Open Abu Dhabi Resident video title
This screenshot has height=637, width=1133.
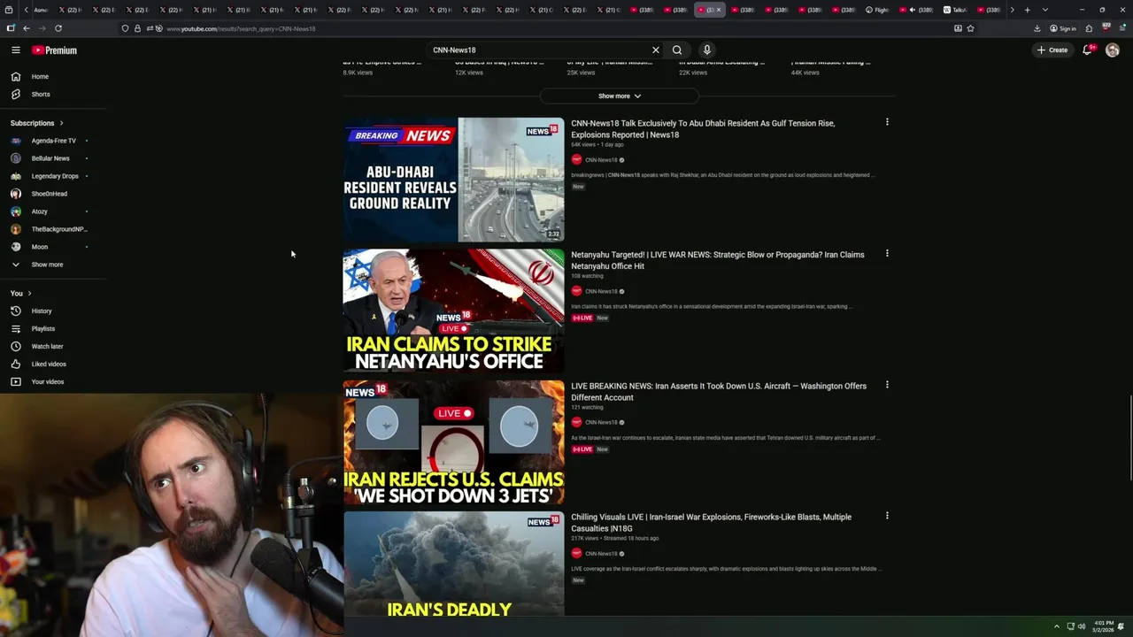pyautogui.click(x=703, y=129)
